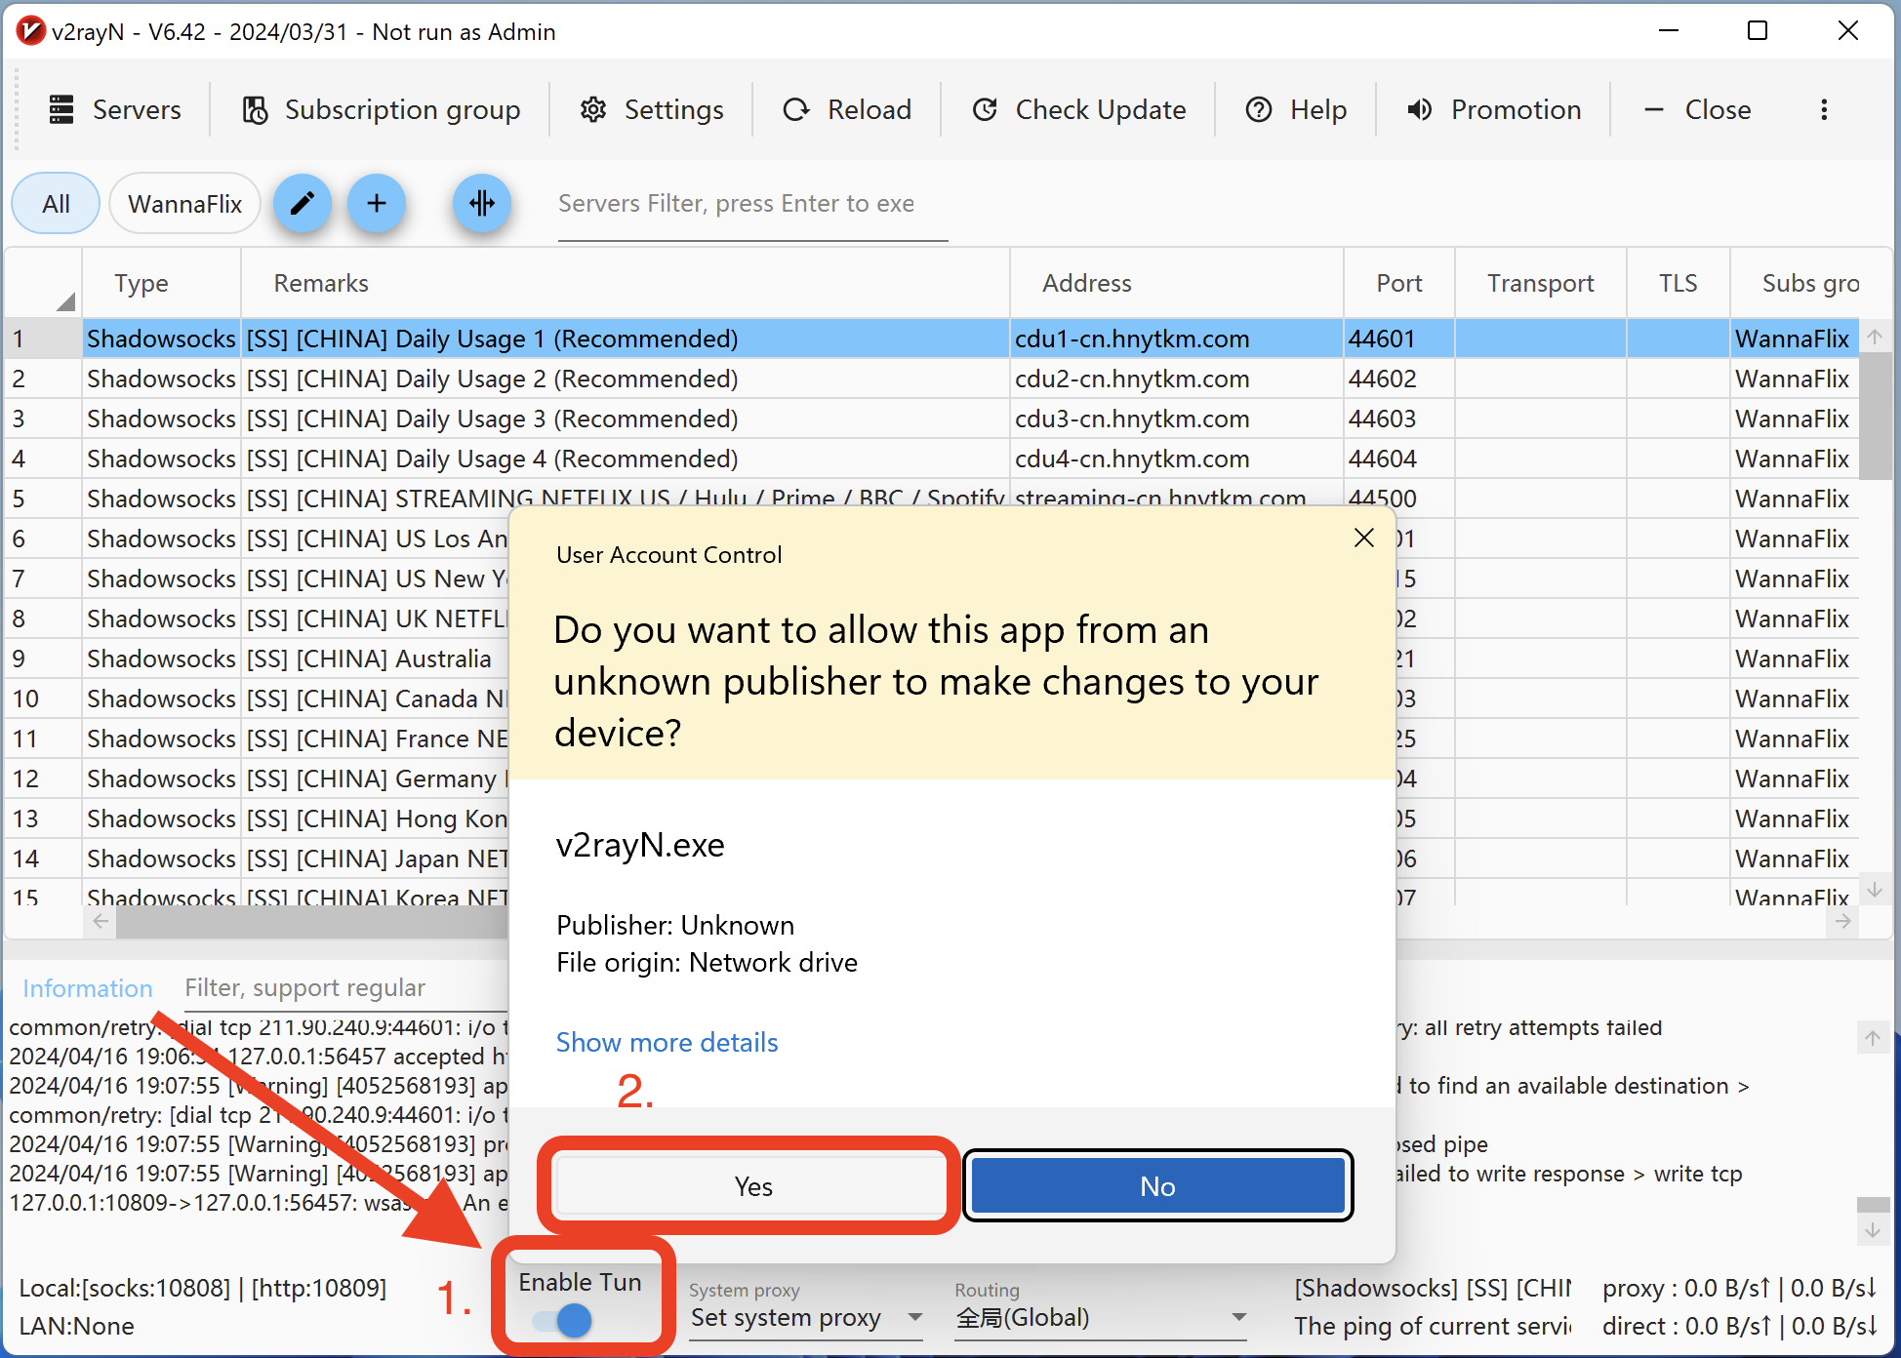The image size is (1901, 1358).
Task: Open the Servers menu
Action: [115, 109]
